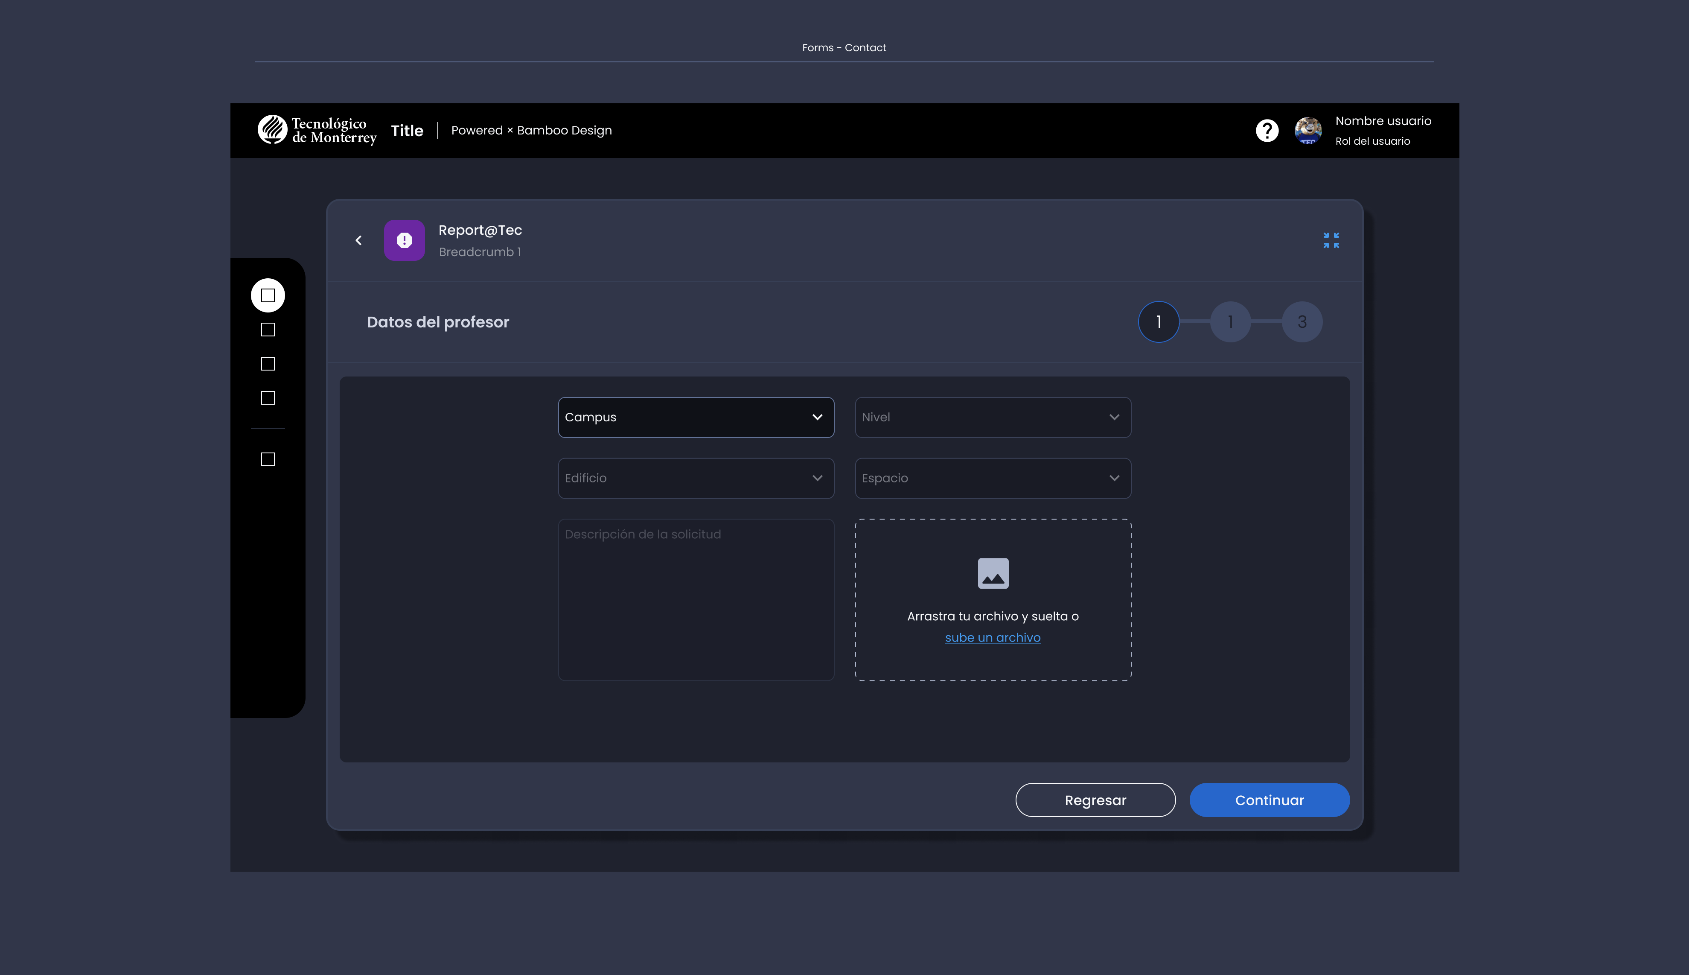Select the third sidebar square icon
This screenshot has width=1689, height=975.
268,364
